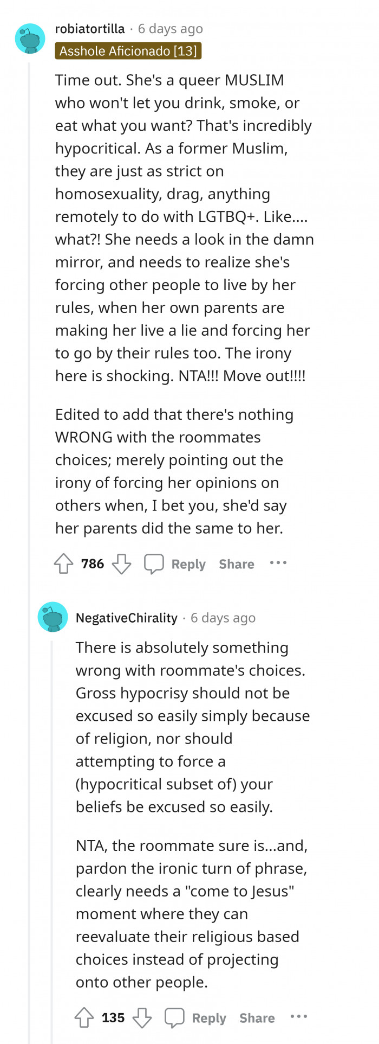Open robiatortilla's avatar
The height and width of the screenshot is (1044, 379).
point(30,39)
